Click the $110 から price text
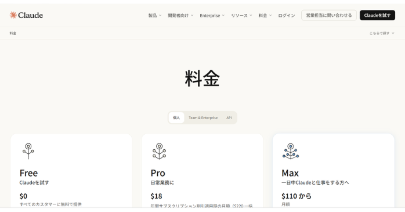405x212 pixels. [x=296, y=196]
